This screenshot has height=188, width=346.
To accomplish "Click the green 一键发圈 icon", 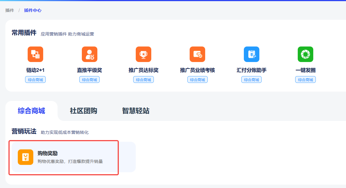I will click(305, 54).
